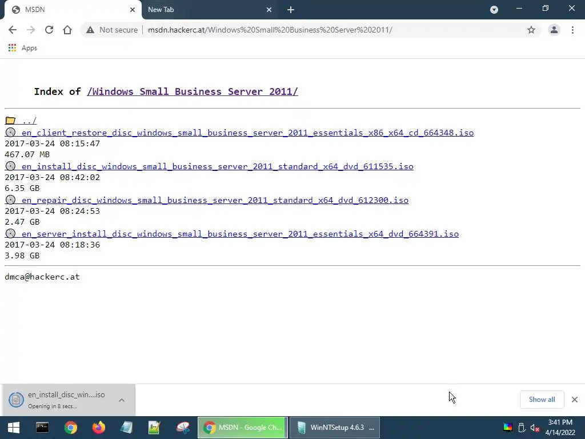This screenshot has height=439, width=585.
Task: Click the 2017-03-24 08:42:02 timestamp
Action: (x=52, y=177)
